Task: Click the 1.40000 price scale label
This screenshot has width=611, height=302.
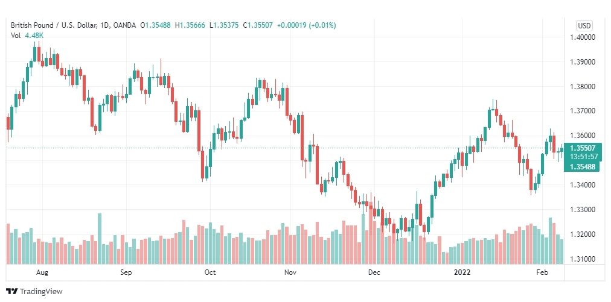Action: [x=582, y=37]
